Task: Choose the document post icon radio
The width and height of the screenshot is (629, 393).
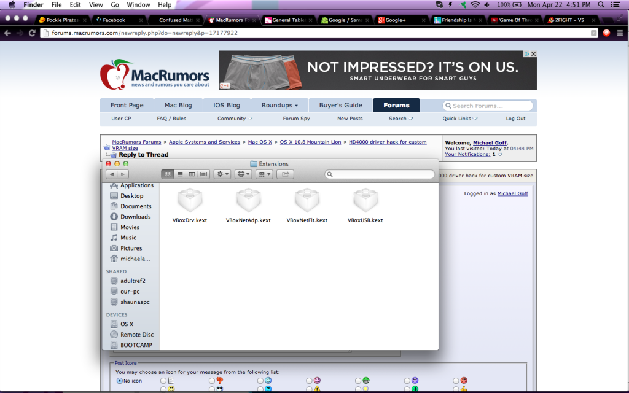Action: 163,381
